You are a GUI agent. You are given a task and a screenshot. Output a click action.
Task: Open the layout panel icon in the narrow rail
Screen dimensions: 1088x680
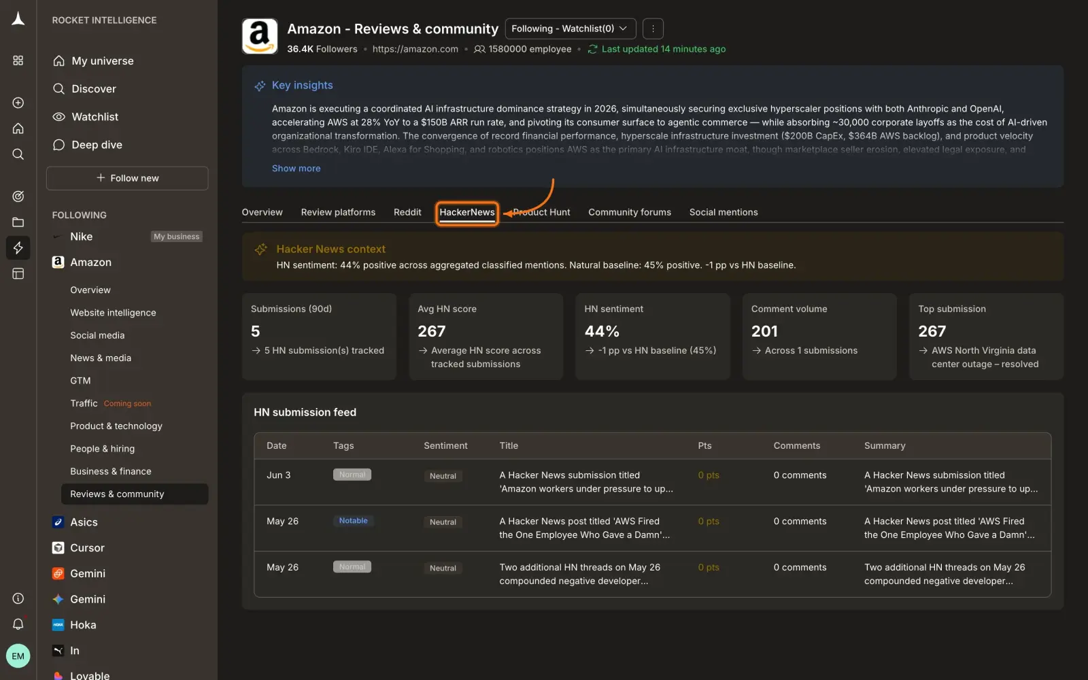[x=18, y=273]
